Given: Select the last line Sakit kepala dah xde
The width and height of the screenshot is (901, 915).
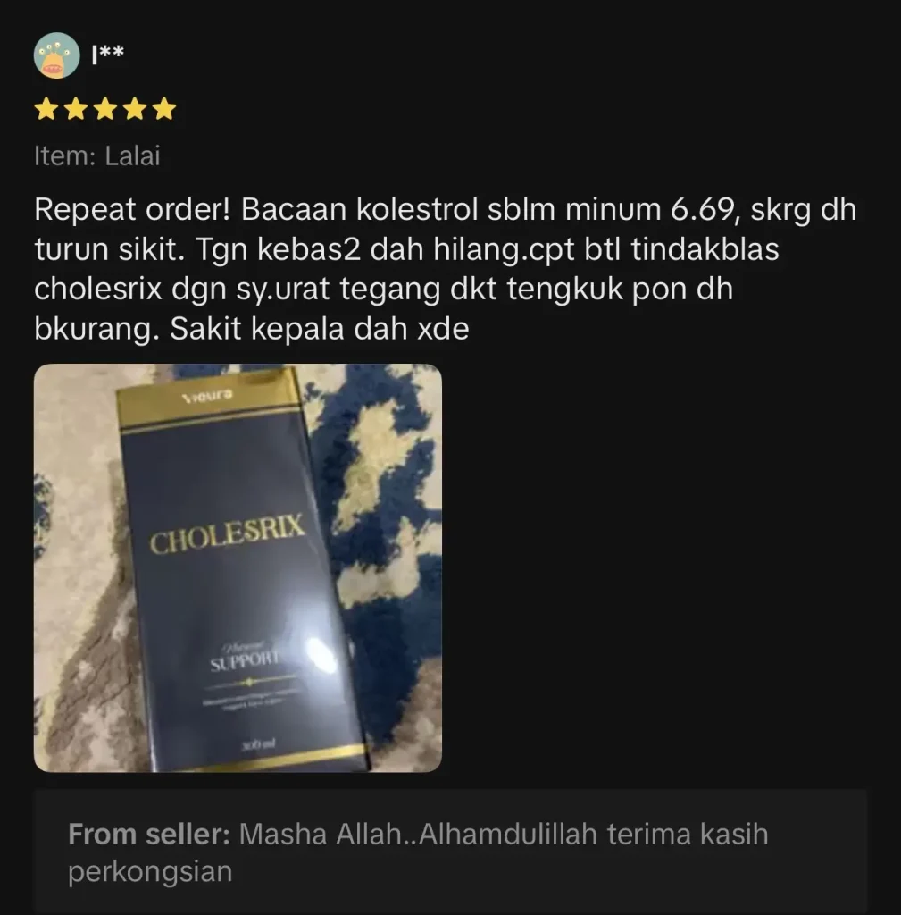Looking at the screenshot, I should point(320,329).
